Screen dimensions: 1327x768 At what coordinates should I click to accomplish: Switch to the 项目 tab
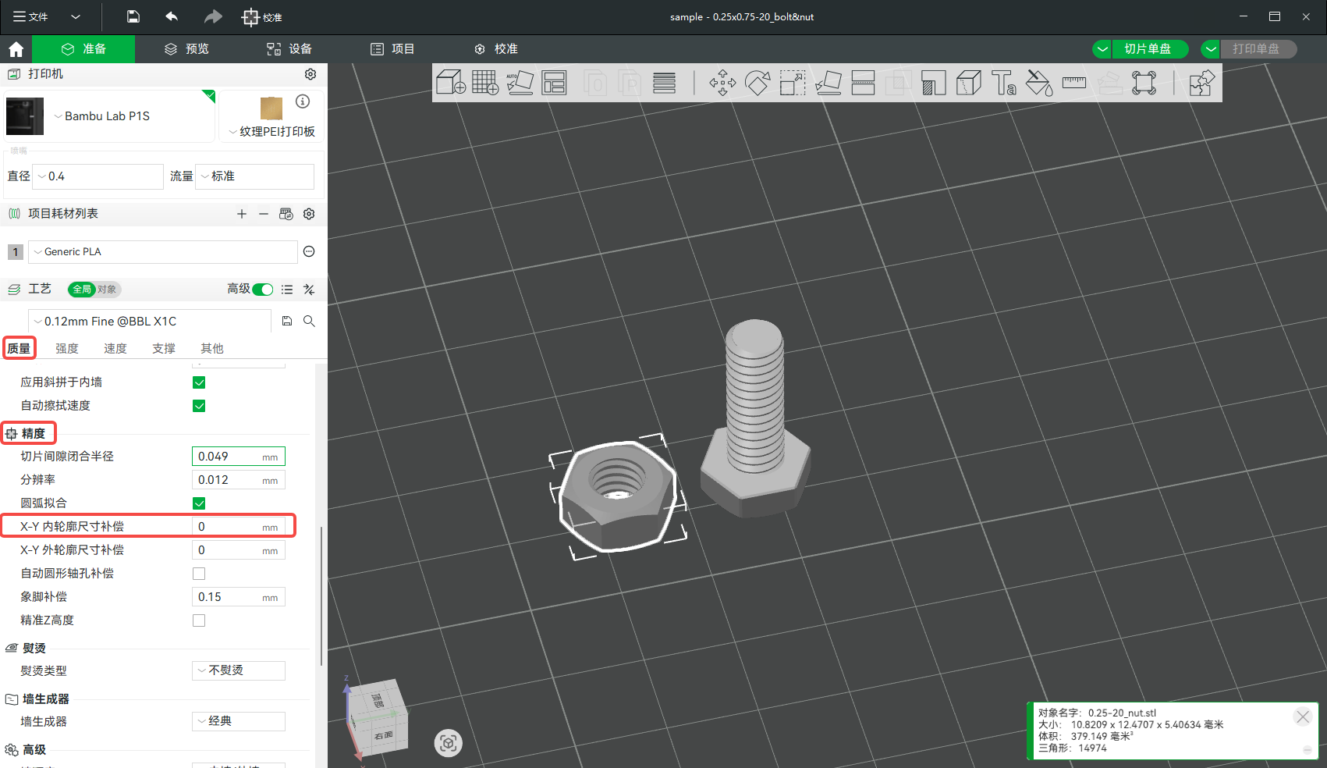click(392, 49)
